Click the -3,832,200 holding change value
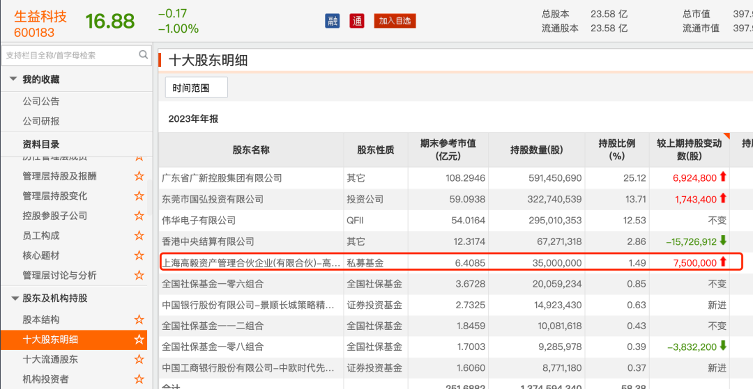 coord(691,347)
